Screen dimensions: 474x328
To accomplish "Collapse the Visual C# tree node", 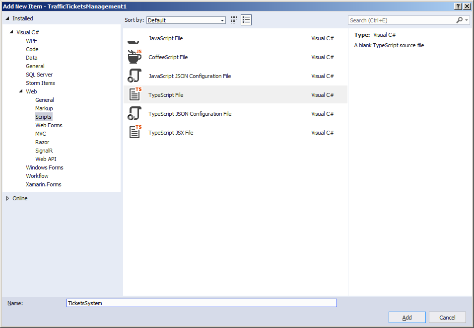I will point(11,32).
